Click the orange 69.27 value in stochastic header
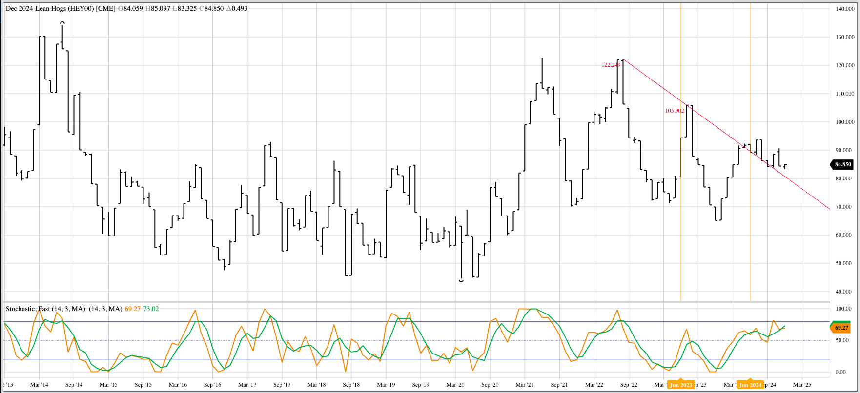This screenshot has height=393, width=860. 133,309
